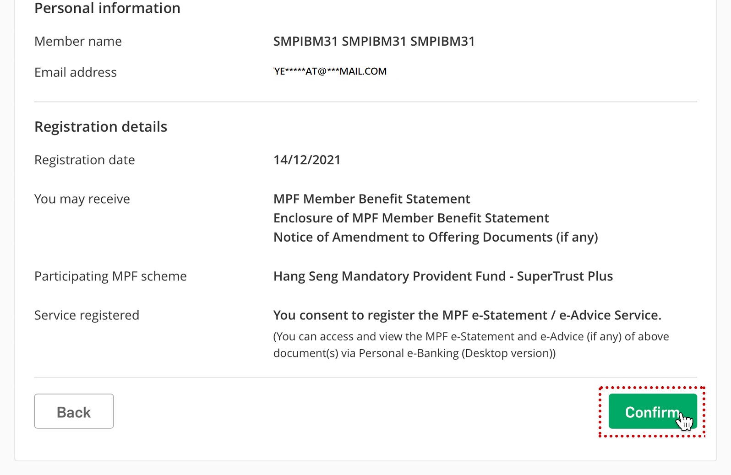
Task: Click the Service registered label
Action: pos(87,315)
